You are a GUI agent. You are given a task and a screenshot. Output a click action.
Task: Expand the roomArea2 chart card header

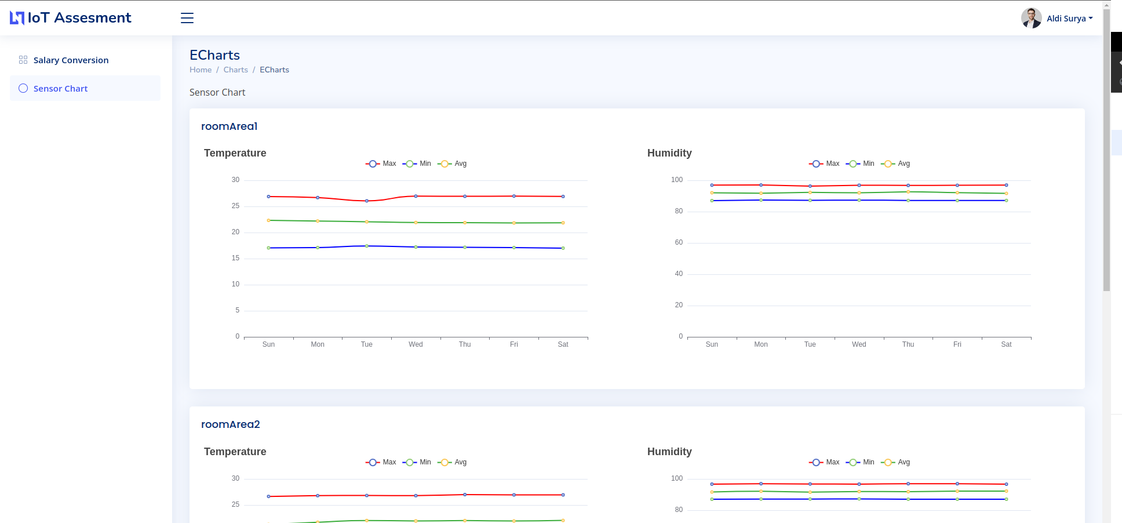point(230,424)
